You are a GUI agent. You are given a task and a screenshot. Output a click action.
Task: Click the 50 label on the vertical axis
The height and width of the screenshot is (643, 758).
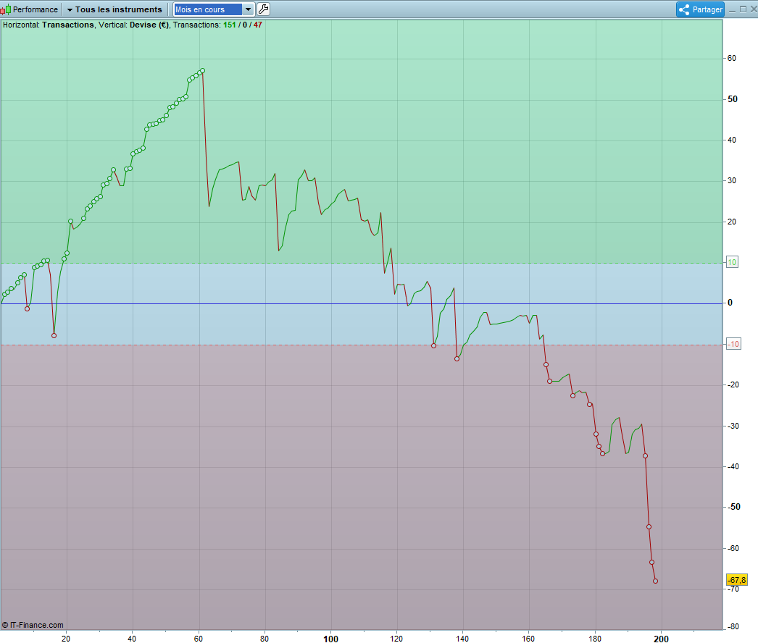733,99
